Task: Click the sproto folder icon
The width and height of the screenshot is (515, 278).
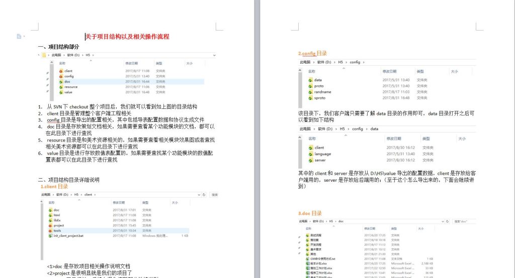Action: tap(310, 98)
